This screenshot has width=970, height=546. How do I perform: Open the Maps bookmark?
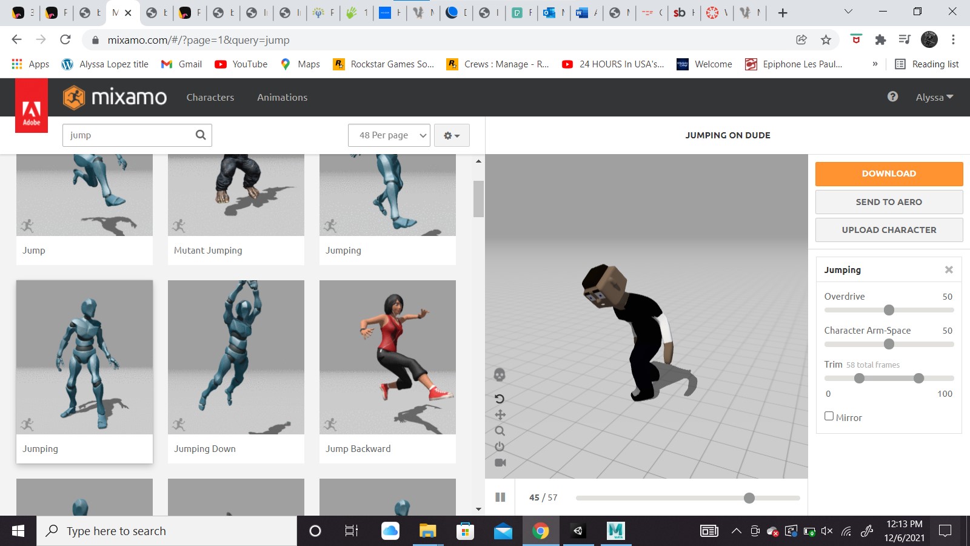[x=300, y=64]
